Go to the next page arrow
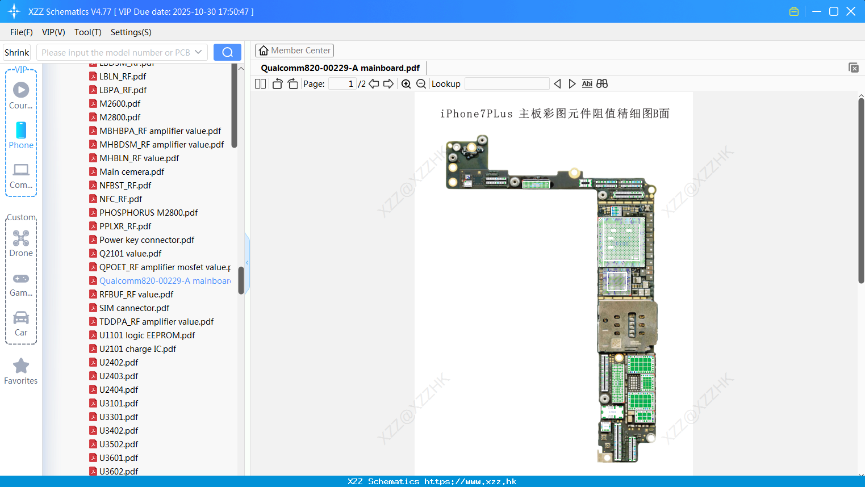The width and height of the screenshot is (865, 487). click(x=388, y=84)
